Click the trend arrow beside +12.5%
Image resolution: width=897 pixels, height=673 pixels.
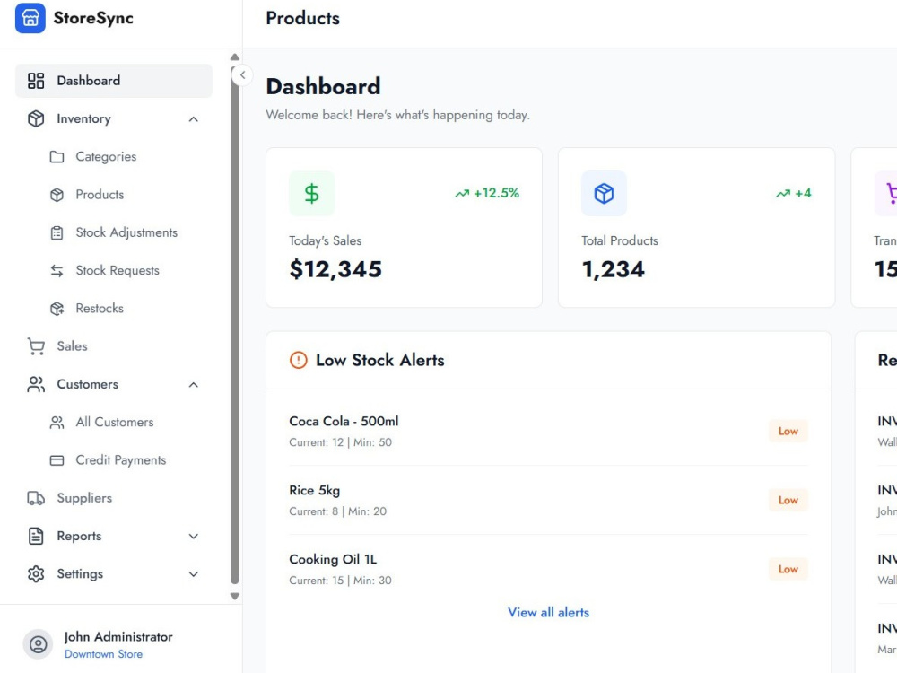tap(462, 194)
